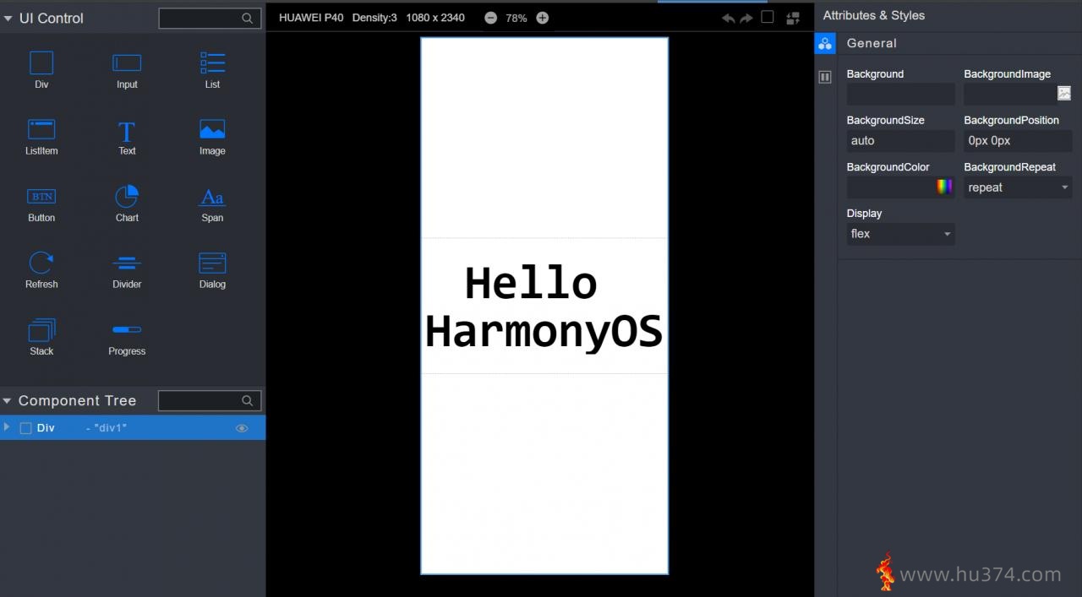Select the Dialog component icon
The height and width of the screenshot is (597, 1082).
pos(212,263)
